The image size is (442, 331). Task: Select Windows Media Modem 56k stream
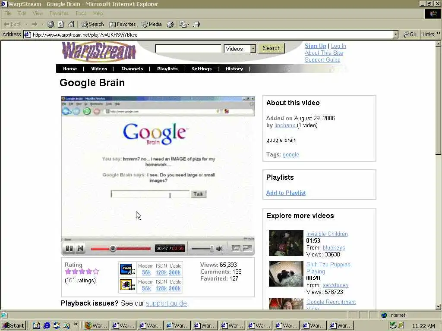146,288
